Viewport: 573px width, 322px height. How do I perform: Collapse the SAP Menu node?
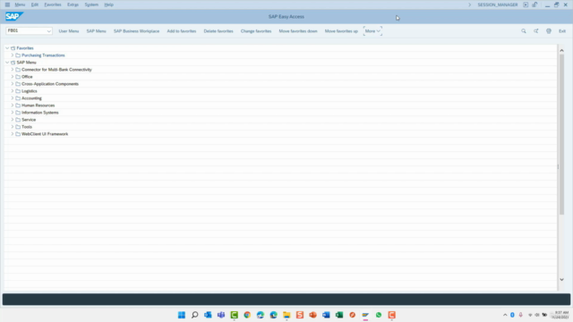coord(7,63)
